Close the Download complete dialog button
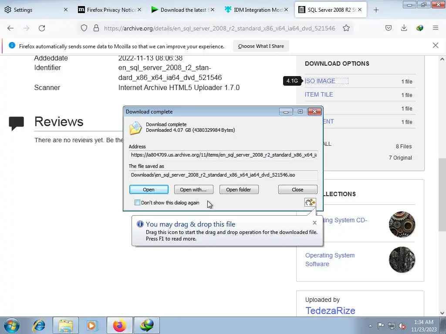 click(297, 190)
